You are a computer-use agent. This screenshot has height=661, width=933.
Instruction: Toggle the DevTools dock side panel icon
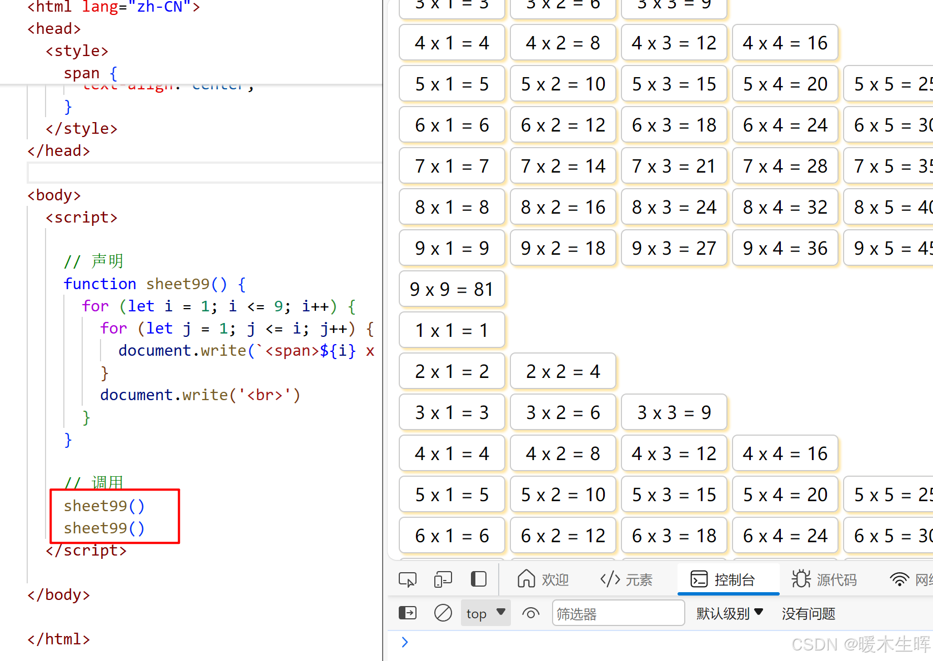point(478,579)
